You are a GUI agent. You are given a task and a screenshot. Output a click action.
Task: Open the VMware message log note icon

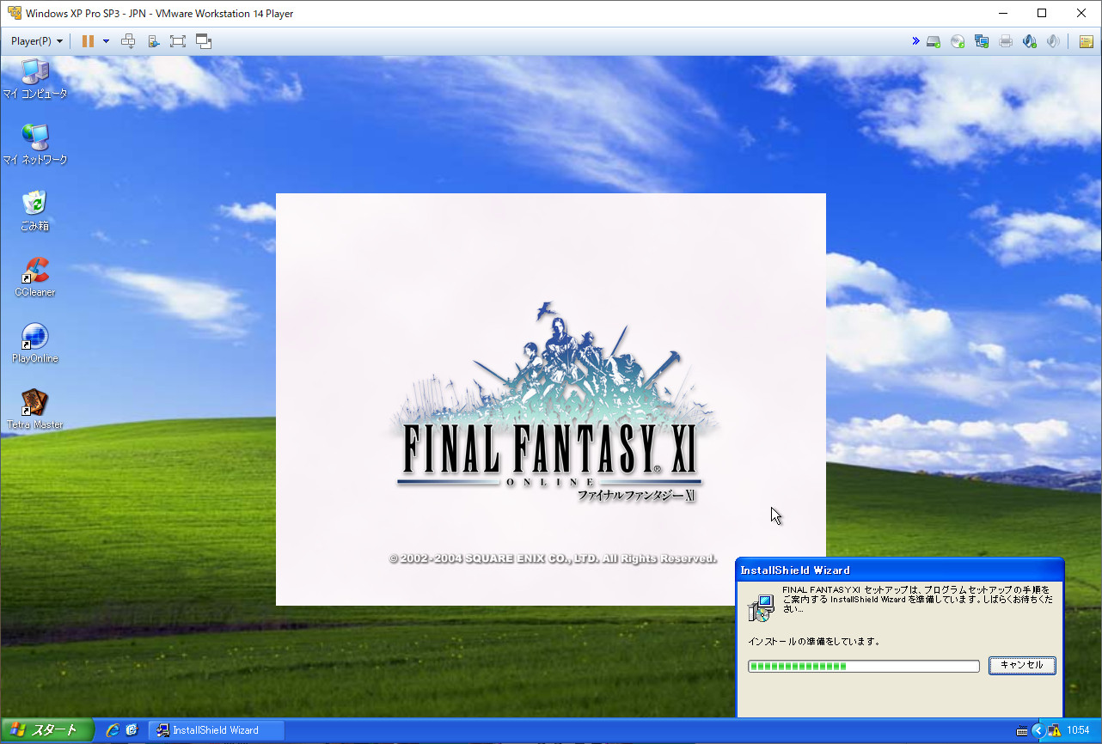click(x=1086, y=41)
